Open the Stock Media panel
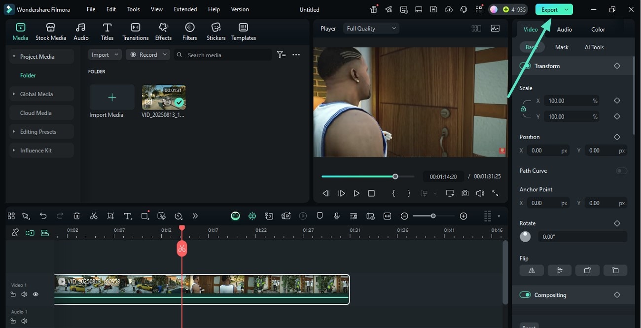 [50, 32]
